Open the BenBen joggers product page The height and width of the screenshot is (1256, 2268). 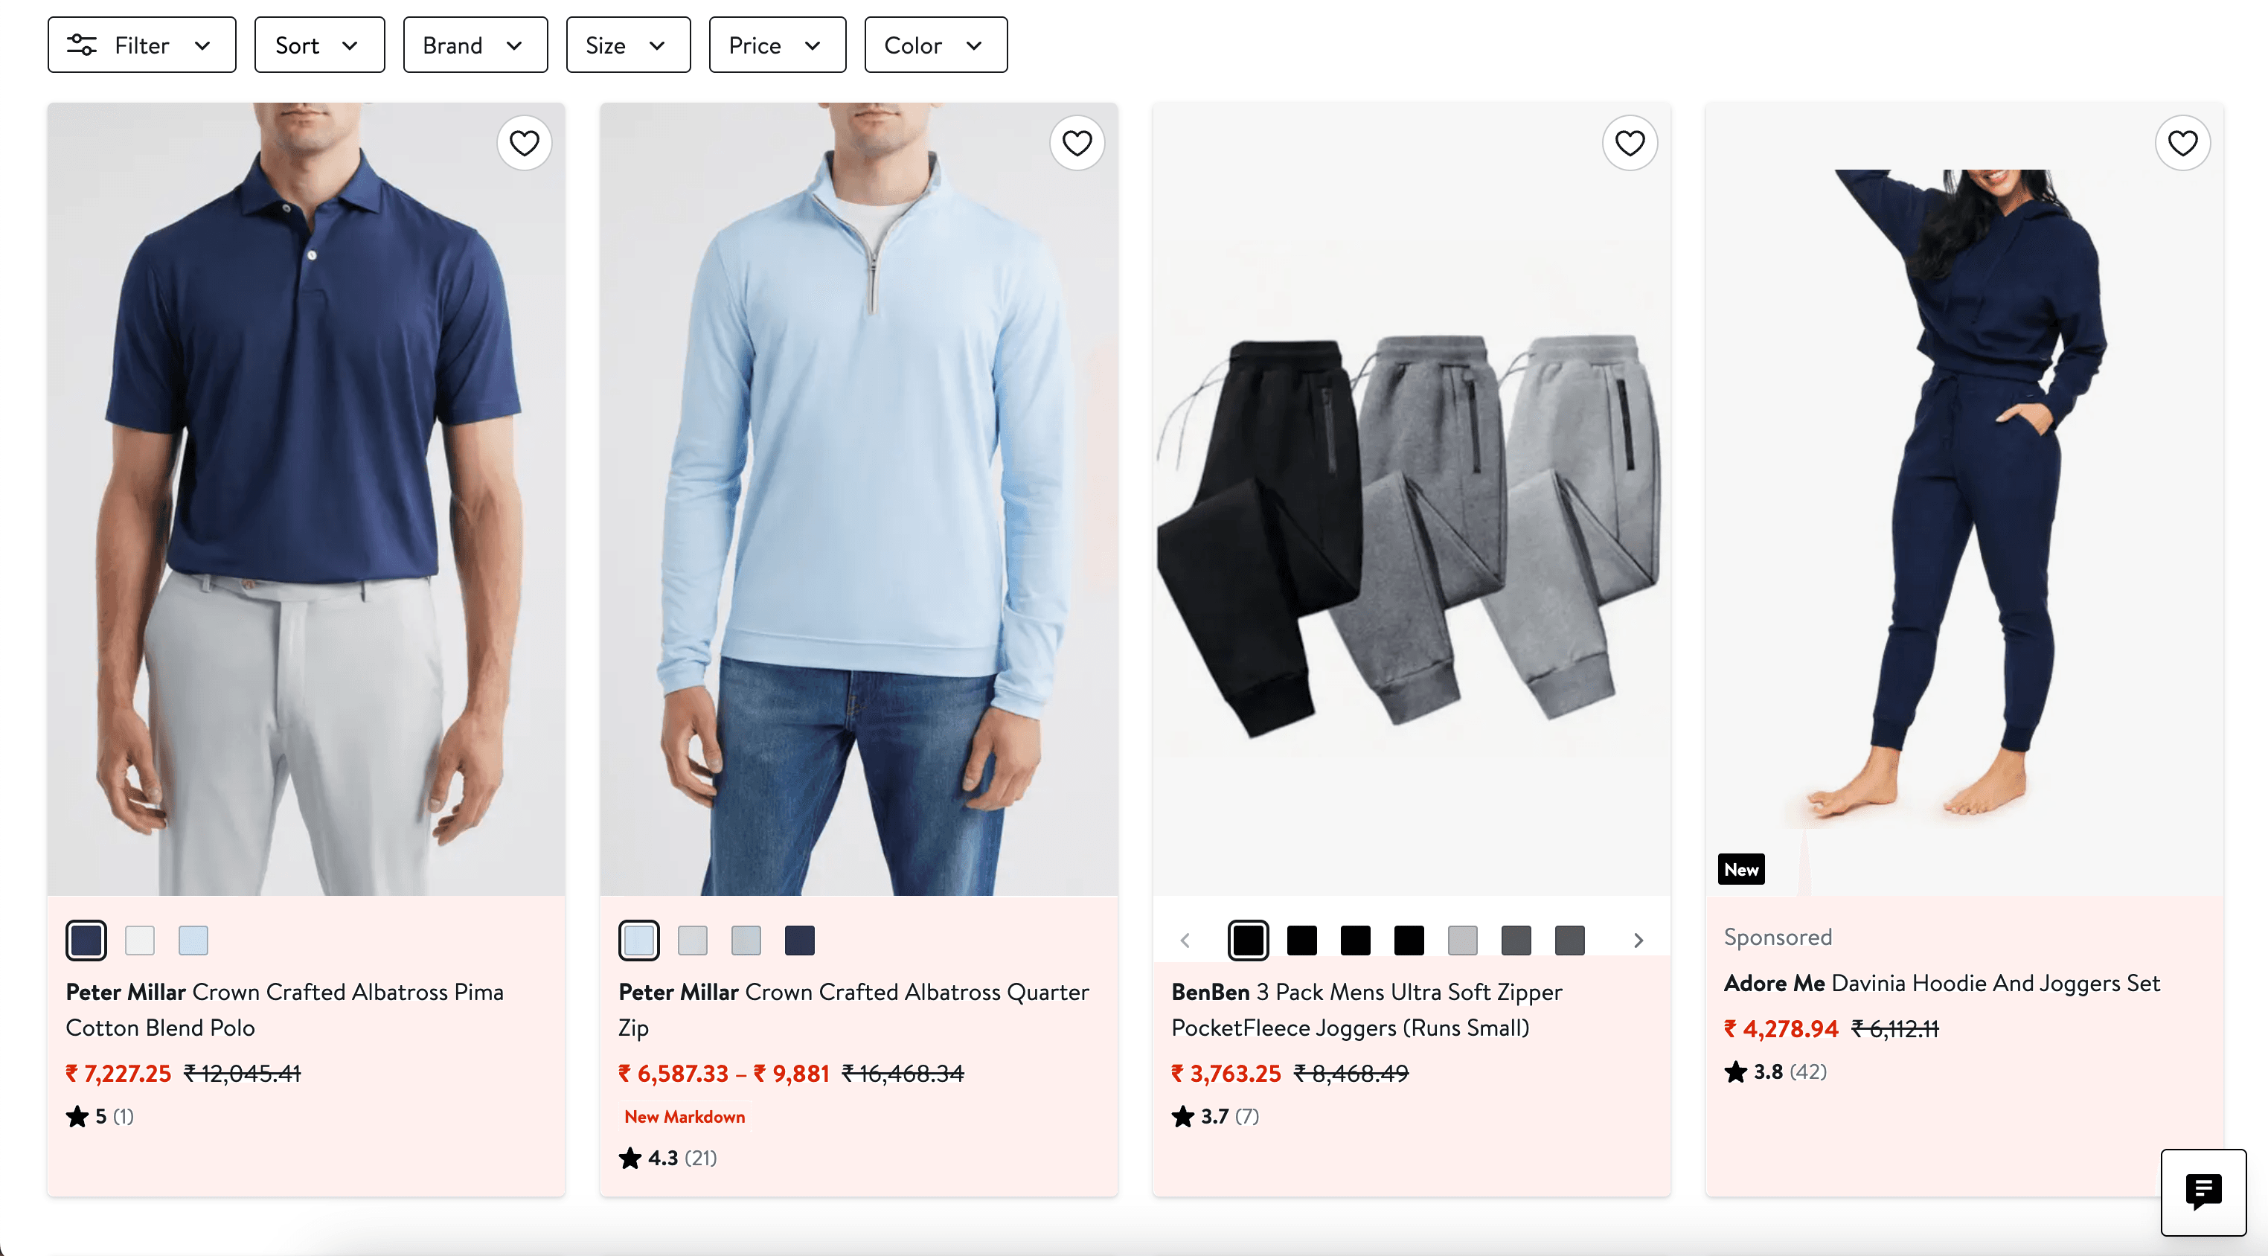click(1366, 1010)
